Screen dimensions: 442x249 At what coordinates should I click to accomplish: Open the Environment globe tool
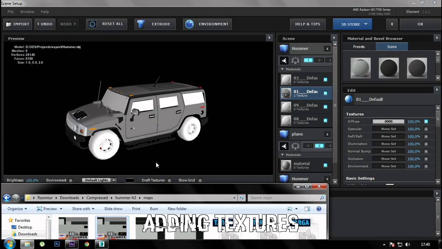[208, 24]
